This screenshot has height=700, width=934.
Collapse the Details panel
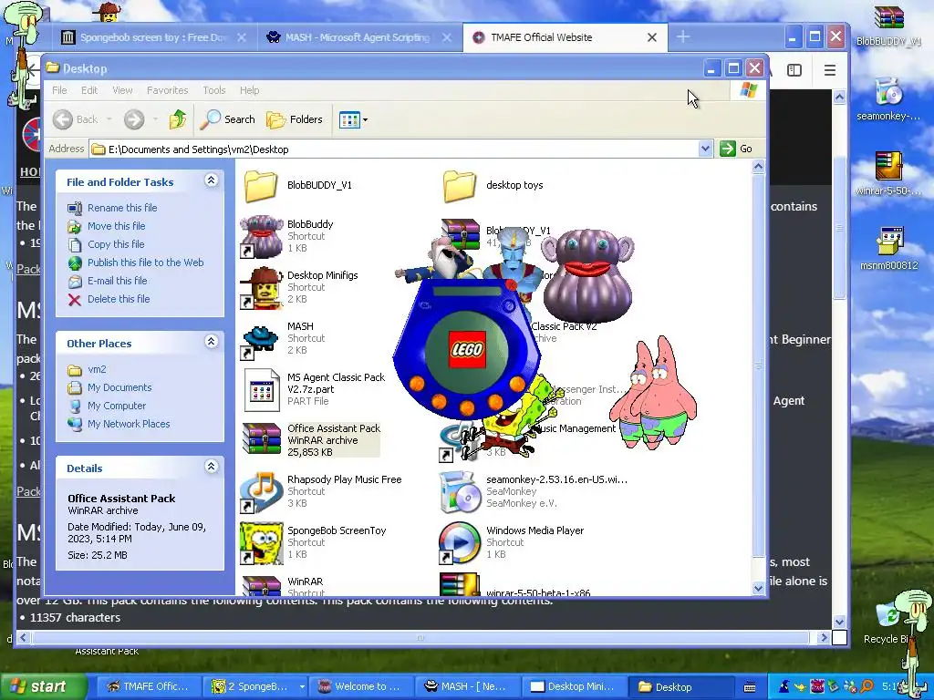[x=211, y=467]
